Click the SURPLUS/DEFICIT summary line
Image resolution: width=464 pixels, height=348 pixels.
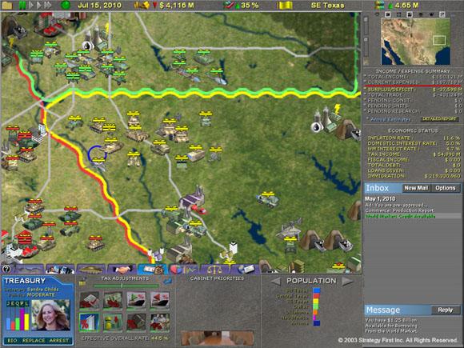[413, 90]
